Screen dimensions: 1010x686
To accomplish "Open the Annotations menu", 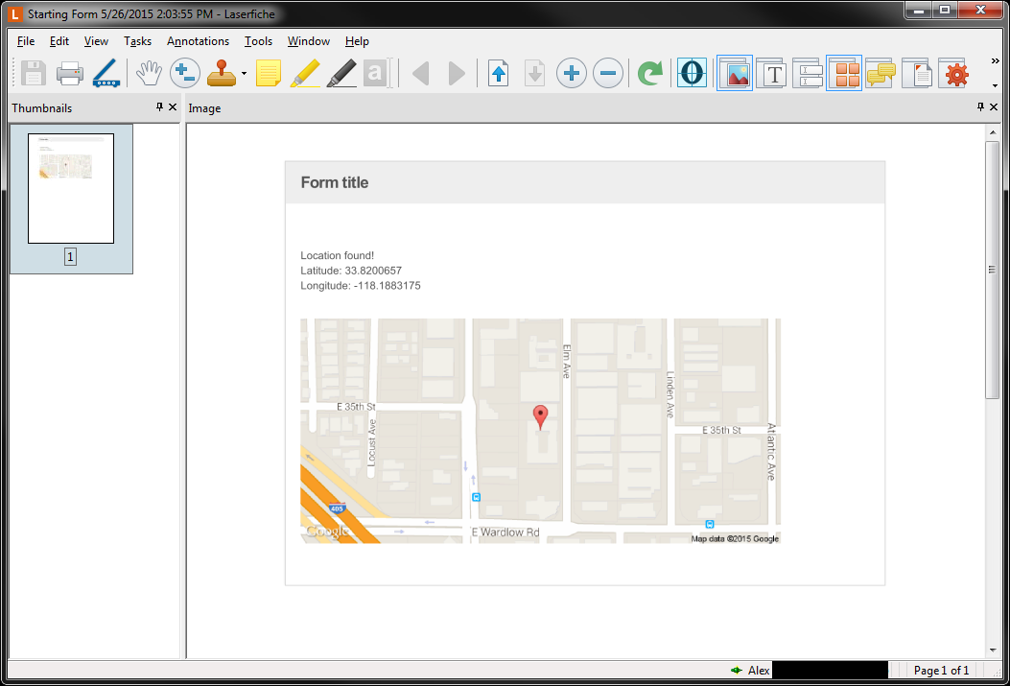I will 198,41.
